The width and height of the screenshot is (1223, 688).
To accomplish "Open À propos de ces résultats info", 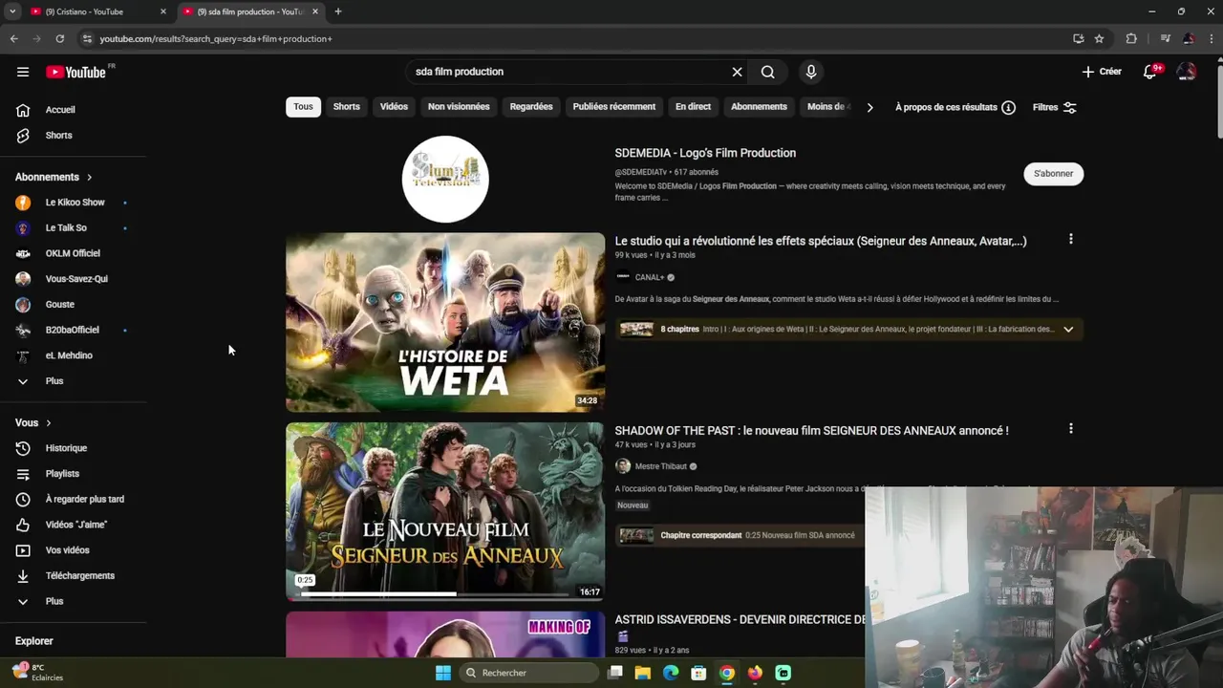I will (x=955, y=107).
